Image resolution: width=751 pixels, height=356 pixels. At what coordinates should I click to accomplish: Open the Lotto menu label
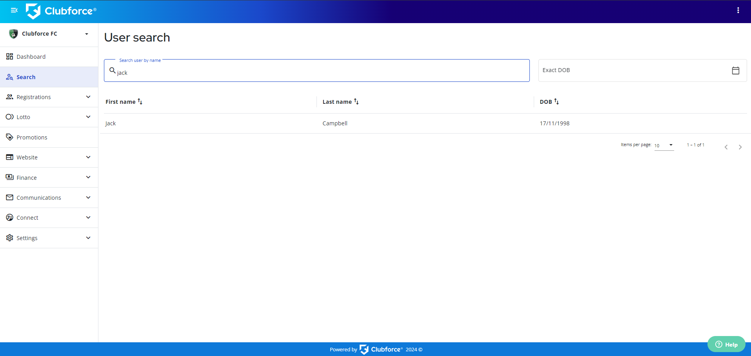23,117
